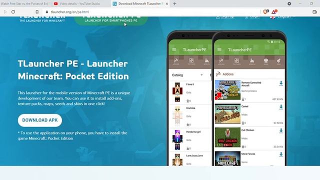Select the Download Minecraft TLauncher tab

pyautogui.click(x=140, y=3)
